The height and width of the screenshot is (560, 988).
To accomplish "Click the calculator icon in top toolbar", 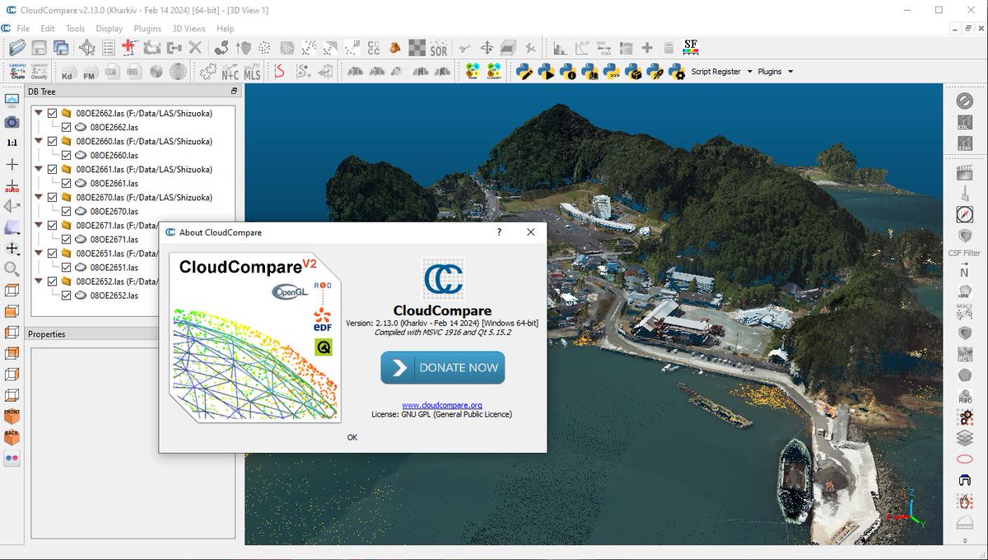I will 669,48.
